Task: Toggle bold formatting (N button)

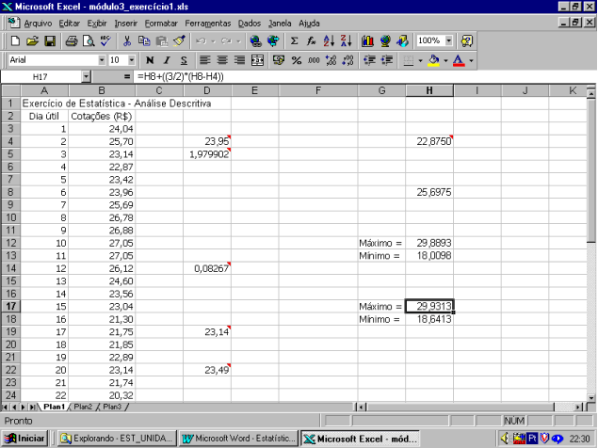Action: tap(149, 60)
